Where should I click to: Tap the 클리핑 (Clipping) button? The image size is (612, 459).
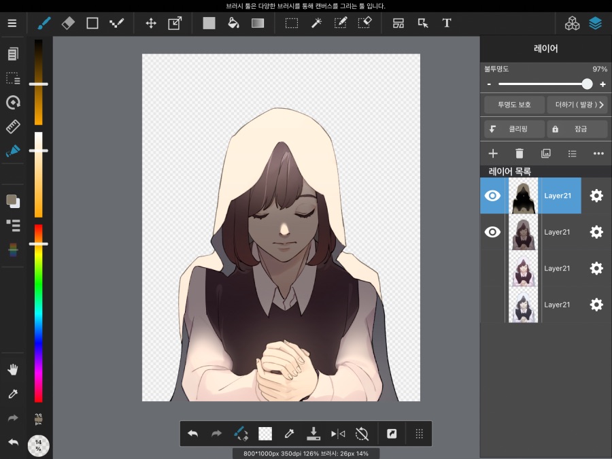tap(513, 129)
